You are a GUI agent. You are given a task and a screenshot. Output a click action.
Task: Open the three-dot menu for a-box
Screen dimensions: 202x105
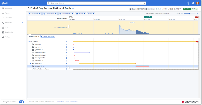point(66,42)
